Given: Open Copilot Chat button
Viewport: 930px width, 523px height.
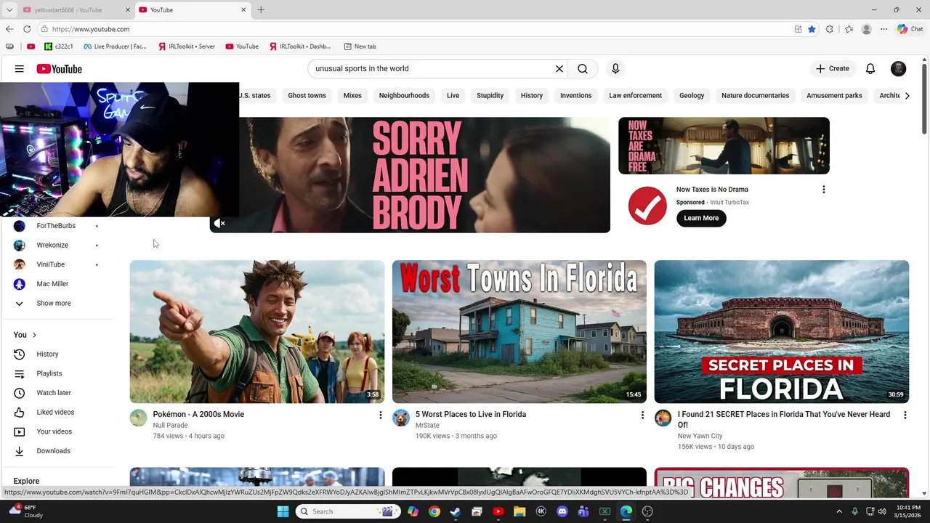Looking at the screenshot, I should (910, 29).
